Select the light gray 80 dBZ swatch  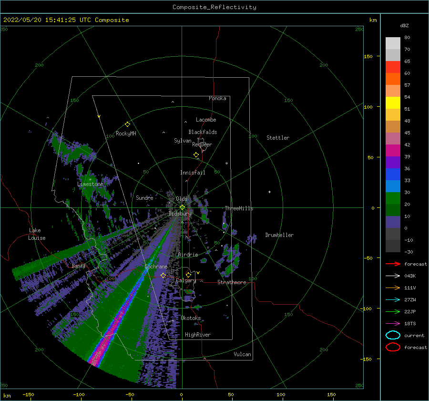pos(393,43)
